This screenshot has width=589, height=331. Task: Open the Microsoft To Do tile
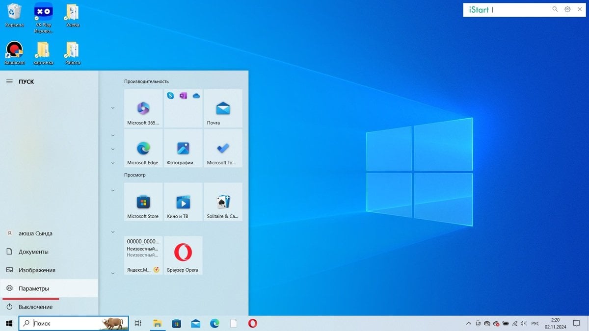coord(223,148)
